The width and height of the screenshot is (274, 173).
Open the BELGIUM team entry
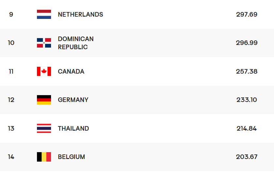click(x=71, y=157)
